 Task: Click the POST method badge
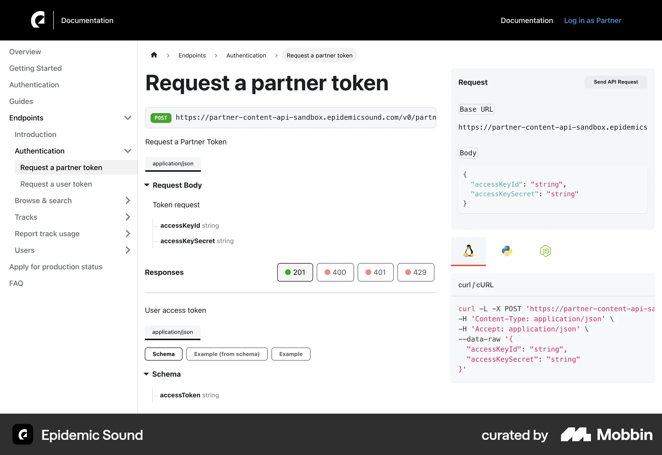coord(161,118)
